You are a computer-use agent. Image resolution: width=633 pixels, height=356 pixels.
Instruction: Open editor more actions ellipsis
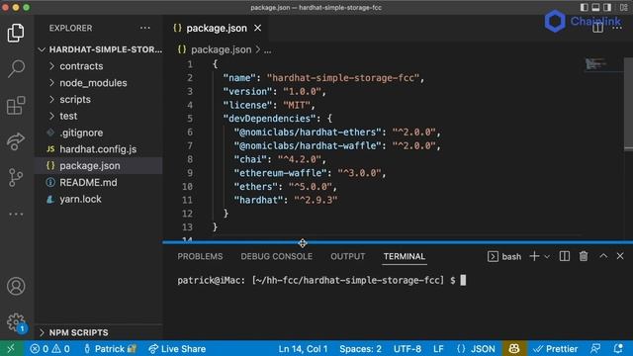(x=617, y=28)
